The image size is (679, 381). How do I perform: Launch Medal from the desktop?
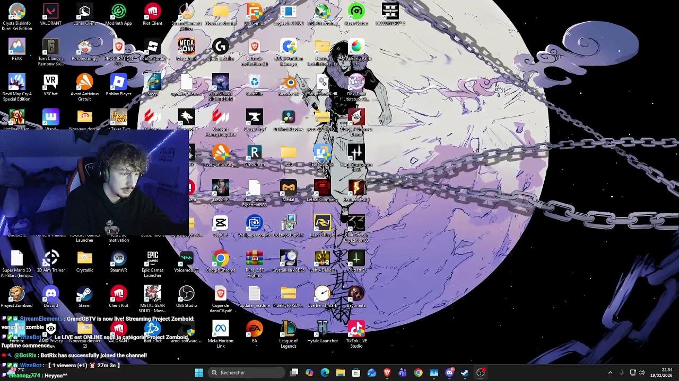click(289, 190)
